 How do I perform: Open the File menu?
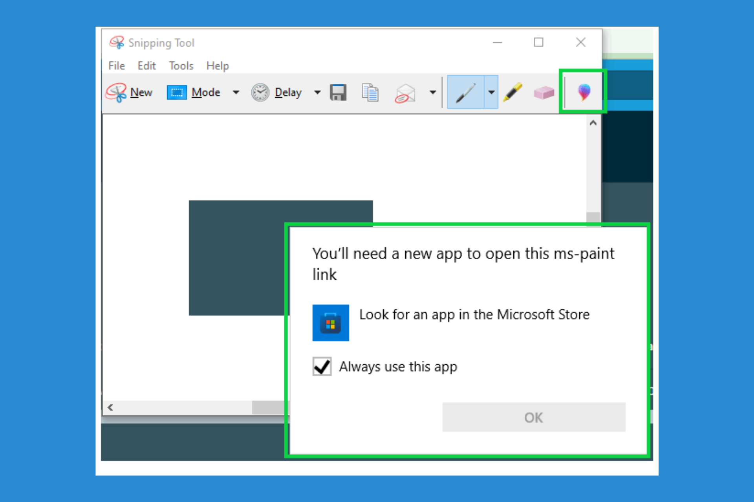tap(117, 65)
